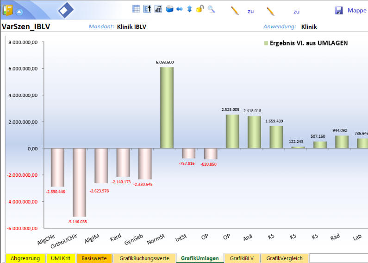Click the horizontal double-arrow width icon
The width and height of the screenshot is (368, 263).
(x=180, y=9)
